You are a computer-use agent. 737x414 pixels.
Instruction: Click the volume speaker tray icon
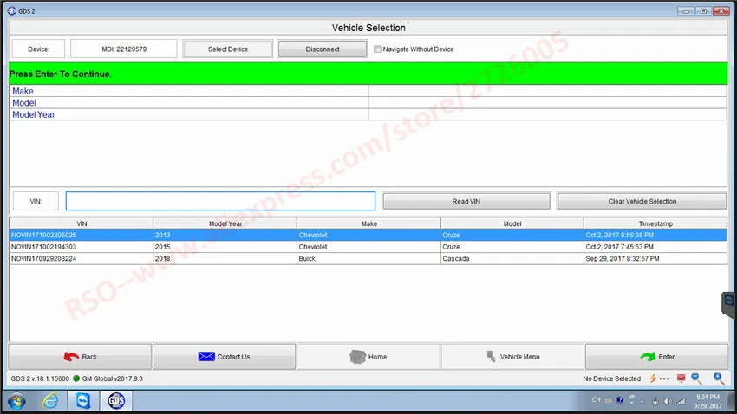[668, 401]
